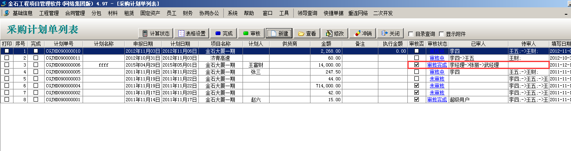
Task: Tick 打印 checkbox for row CGJHD090000011
Action: point(7,58)
